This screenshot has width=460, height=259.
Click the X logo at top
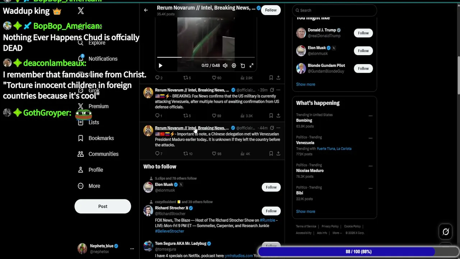(81, 11)
